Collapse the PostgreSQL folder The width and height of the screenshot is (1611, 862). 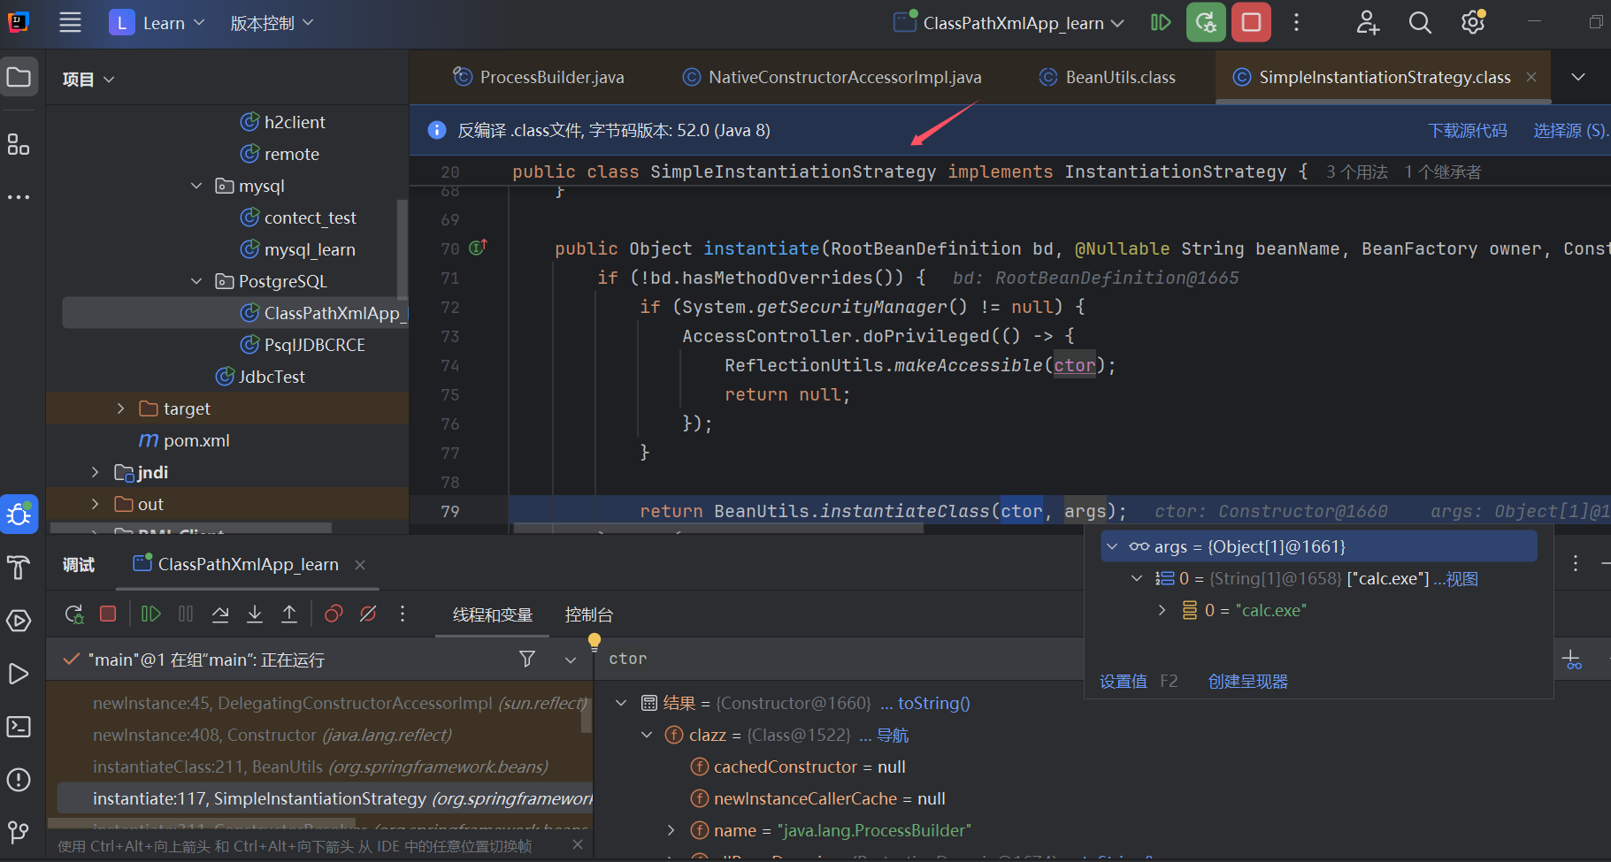coord(196,281)
